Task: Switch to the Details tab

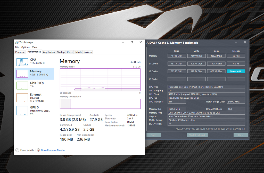Action: point(78,52)
